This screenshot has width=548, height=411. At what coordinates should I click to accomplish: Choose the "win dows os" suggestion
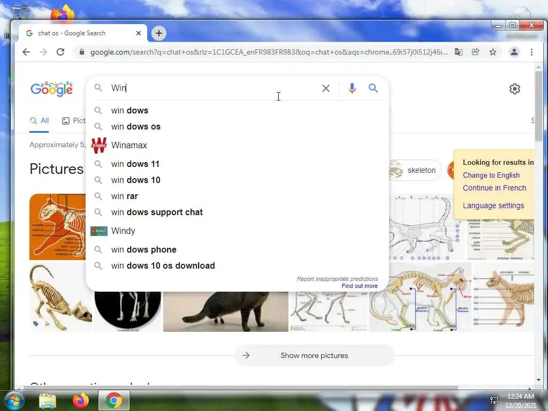click(x=237, y=126)
